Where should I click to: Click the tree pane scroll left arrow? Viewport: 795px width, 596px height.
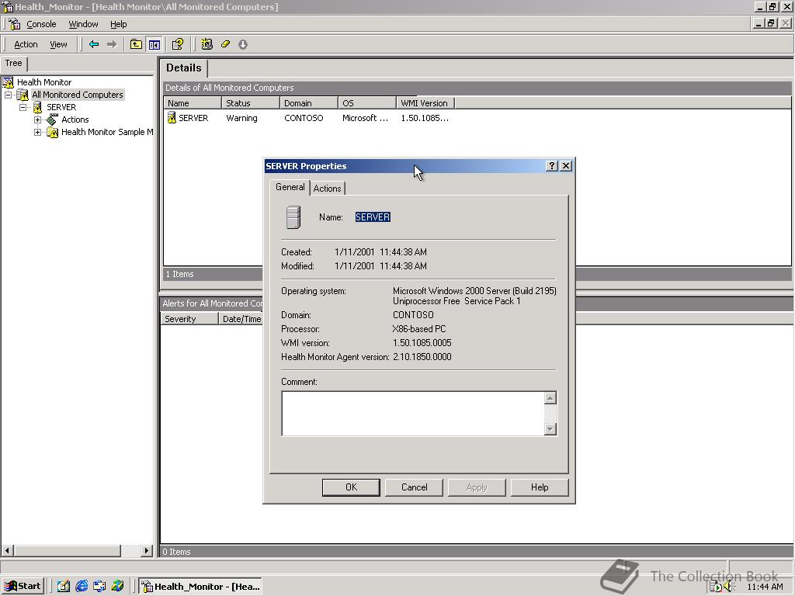tap(7, 550)
